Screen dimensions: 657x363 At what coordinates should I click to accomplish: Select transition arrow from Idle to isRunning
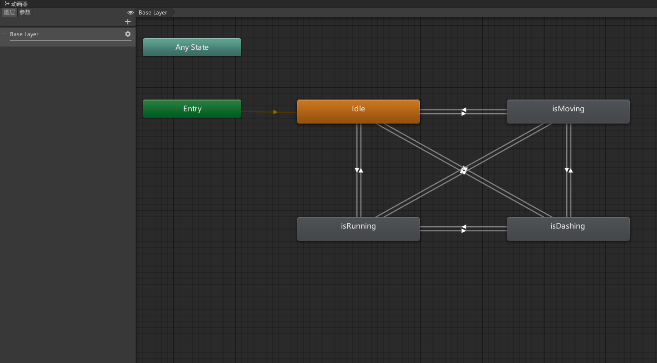click(x=357, y=170)
